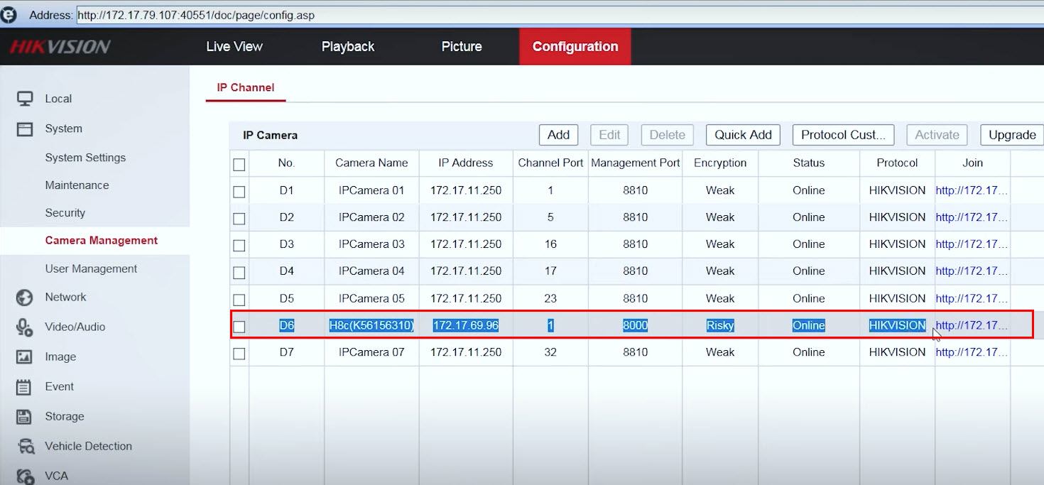This screenshot has width=1044, height=485.
Task: Open the Playback tab
Action: (347, 47)
